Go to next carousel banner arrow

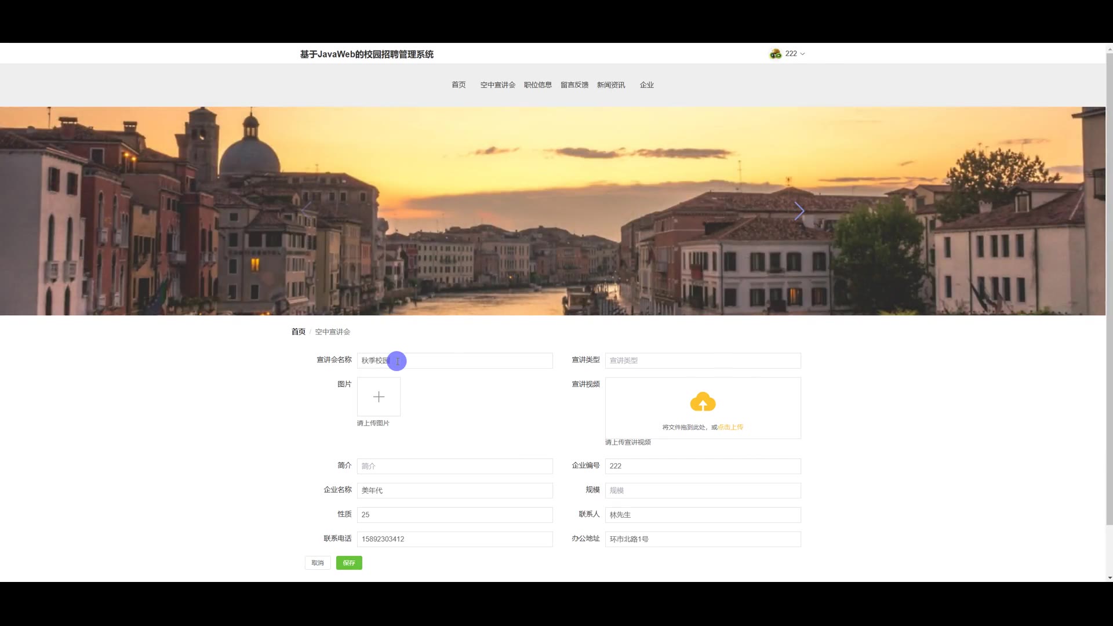click(799, 211)
